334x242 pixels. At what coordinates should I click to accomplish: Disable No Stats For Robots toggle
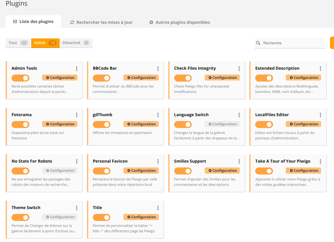tap(21, 171)
